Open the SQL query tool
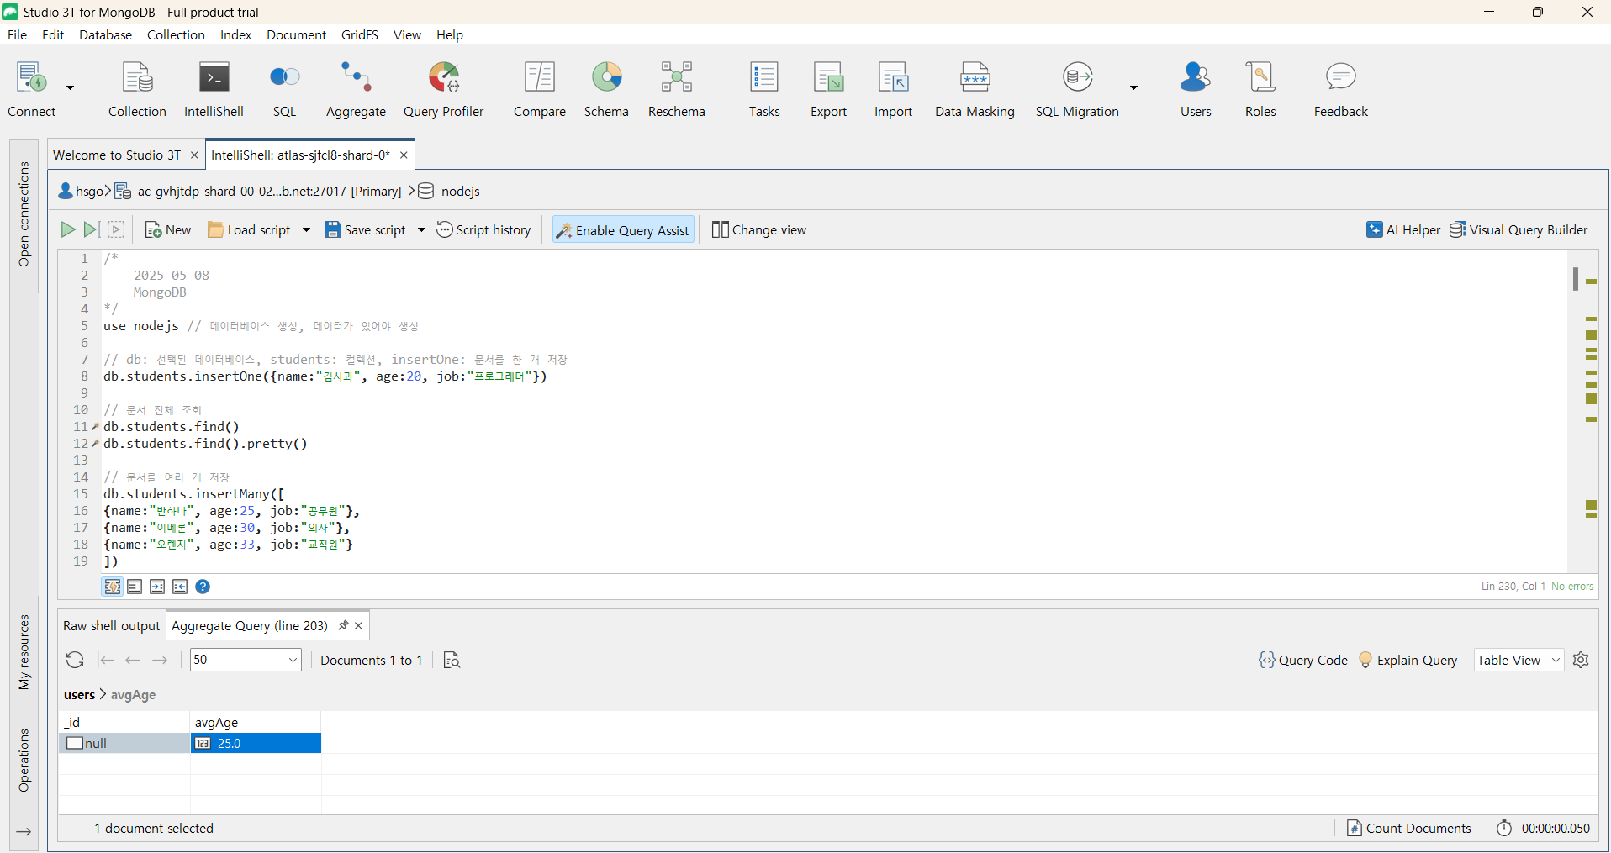1611x853 pixels. [x=284, y=88]
